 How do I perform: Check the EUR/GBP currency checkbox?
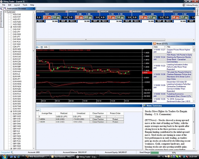(11, 66)
